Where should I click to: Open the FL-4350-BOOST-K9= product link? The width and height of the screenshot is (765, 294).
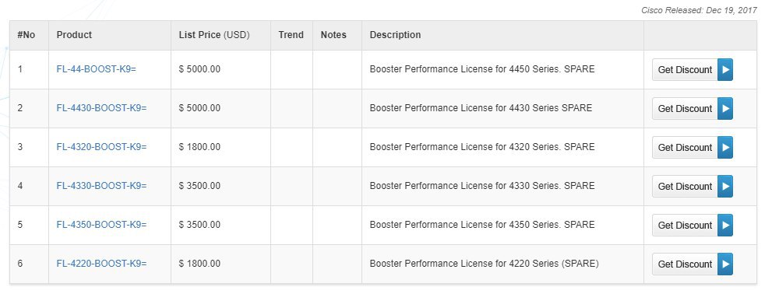tap(101, 225)
